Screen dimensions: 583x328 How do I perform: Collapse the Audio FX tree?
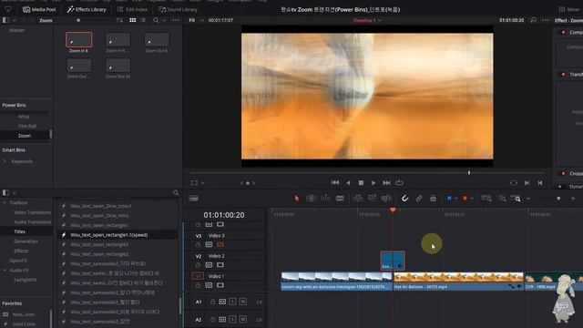point(5,270)
